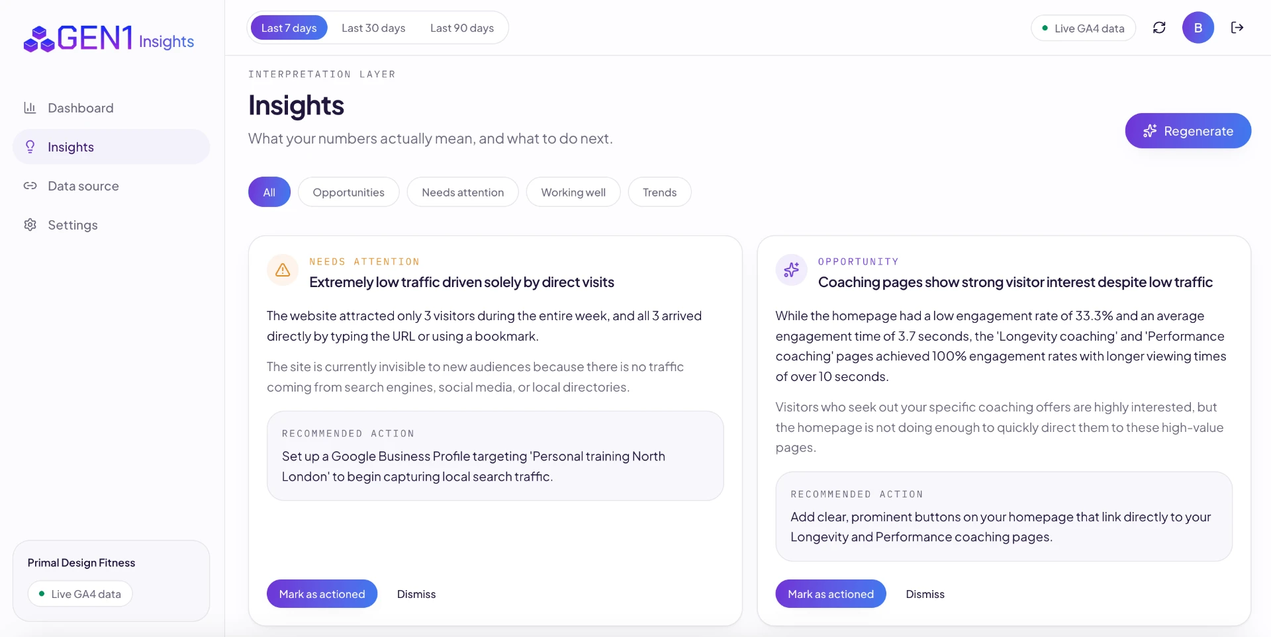Click the GEN1 Insights logo
The height and width of the screenshot is (637, 1271).
pyautogui.click(x=109, y=39)
